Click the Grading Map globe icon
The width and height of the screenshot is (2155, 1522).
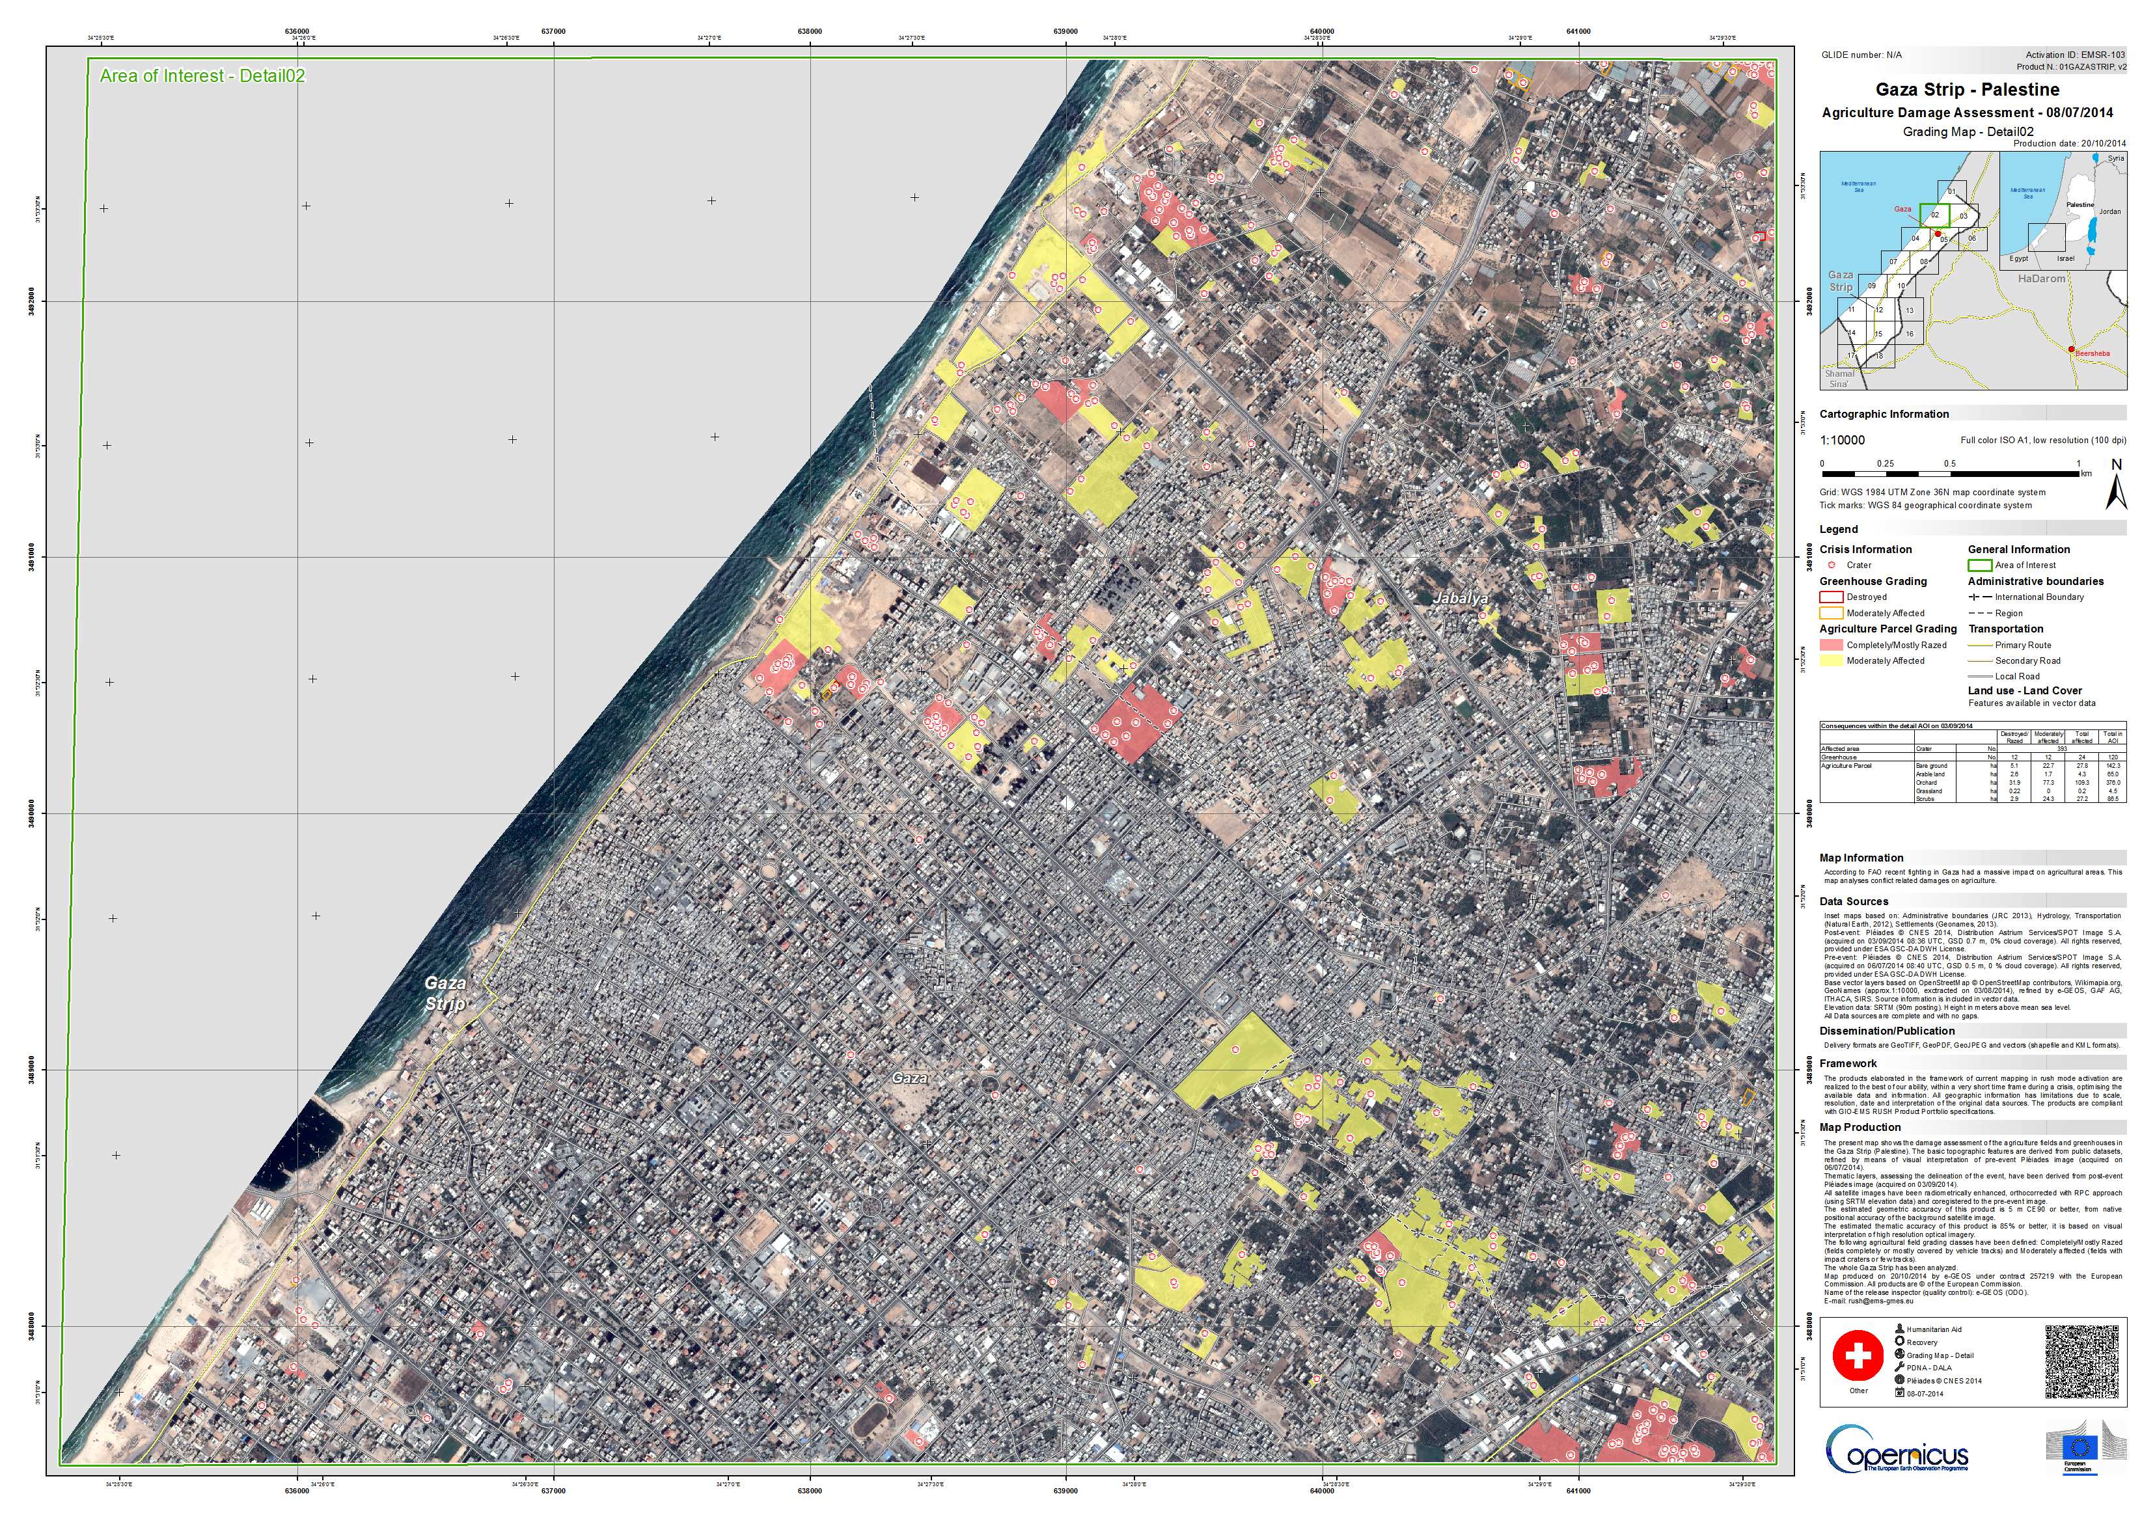1901,1355
